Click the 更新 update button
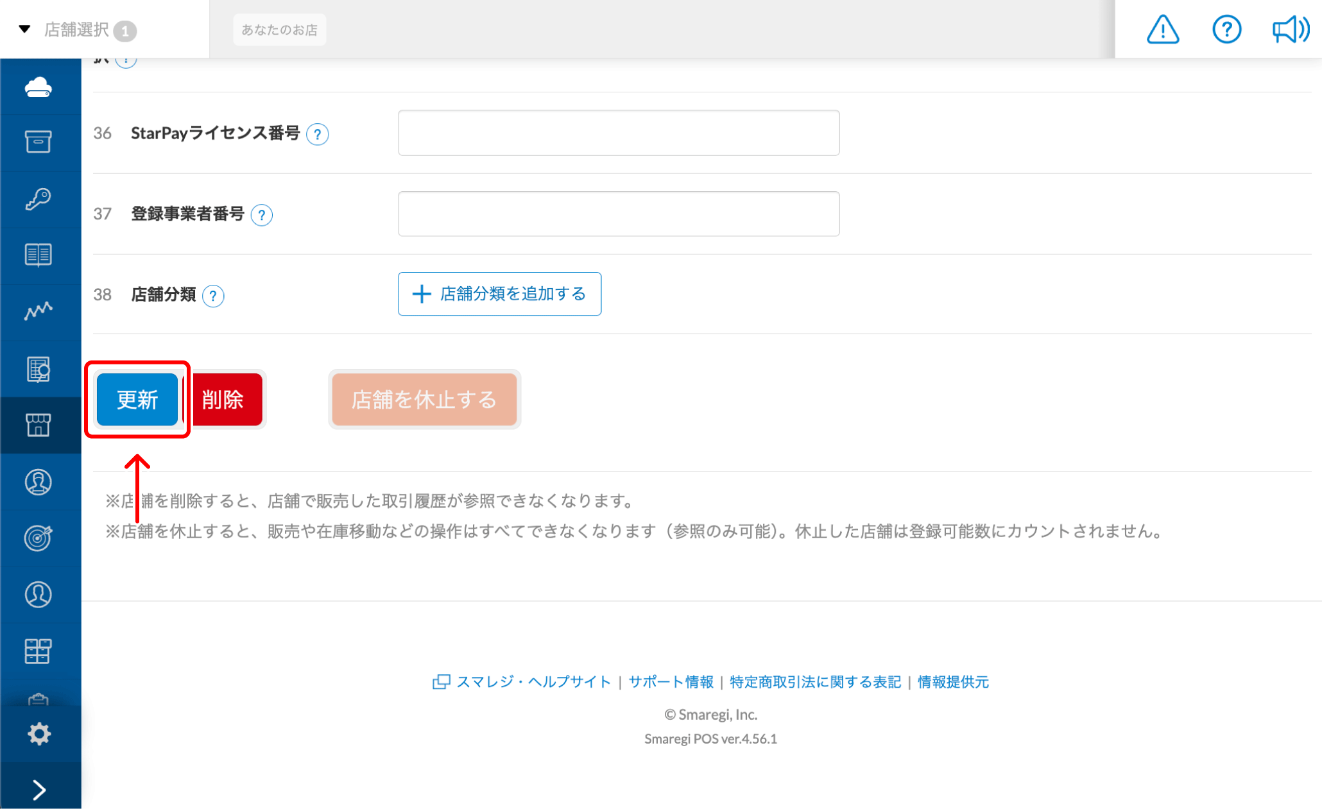 pos(137,399)
